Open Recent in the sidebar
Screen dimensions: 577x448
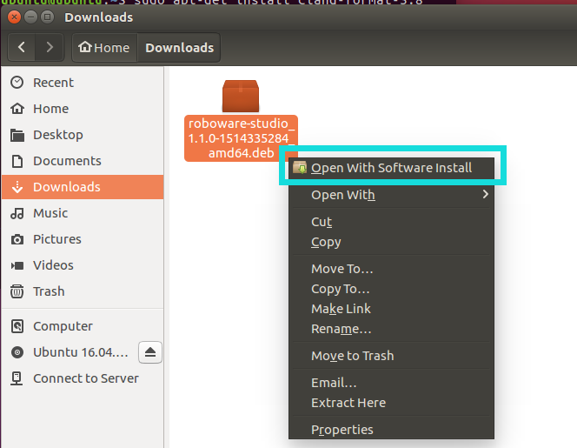click(x=83, y=83)
